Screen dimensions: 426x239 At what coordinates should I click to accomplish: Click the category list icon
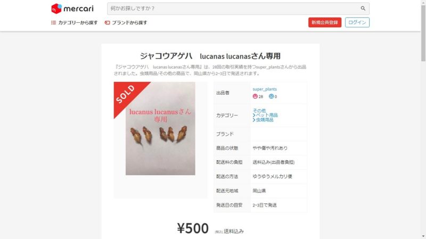(54, 22)
